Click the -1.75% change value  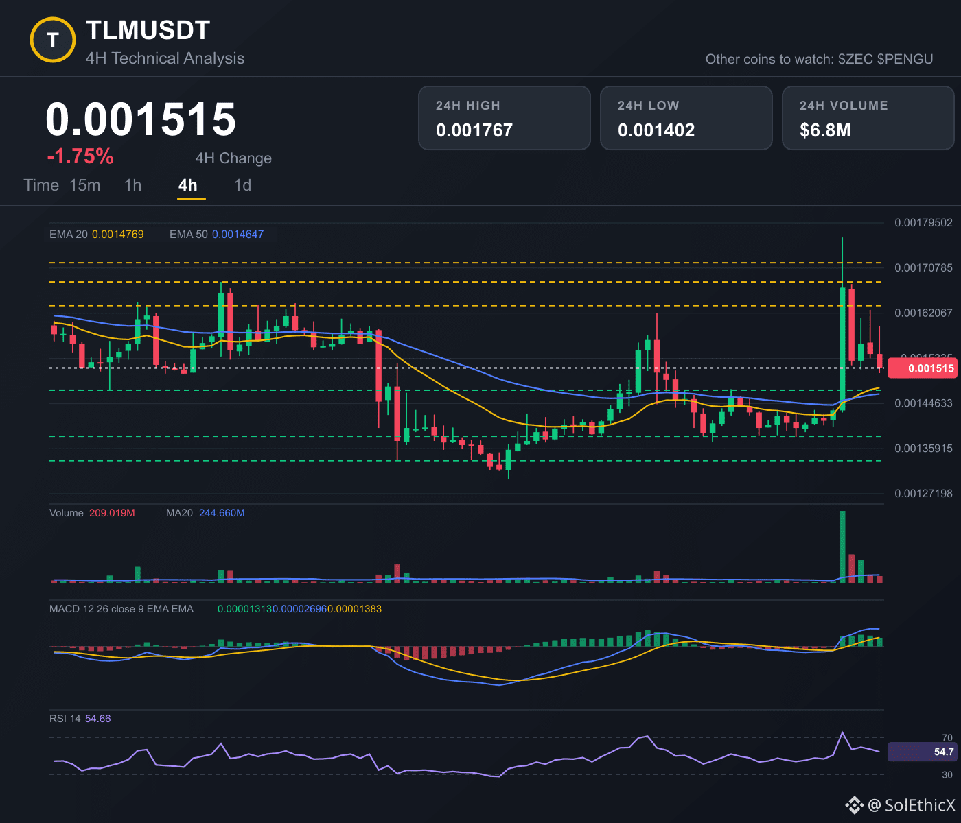point(80,156)
